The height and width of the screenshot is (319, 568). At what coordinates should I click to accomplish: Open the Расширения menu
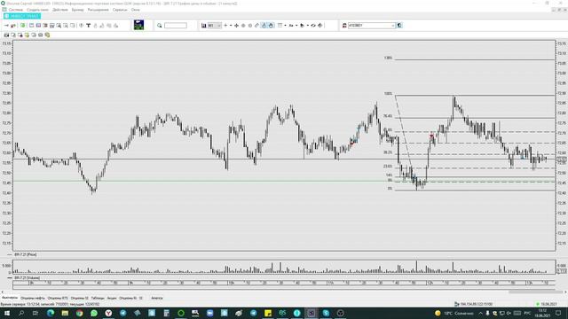click(x=99, y=10)
